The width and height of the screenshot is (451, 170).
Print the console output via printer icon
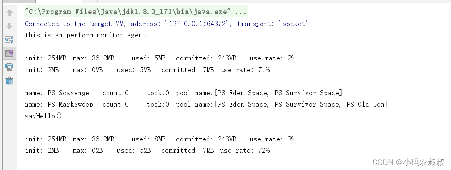coord(10,67)
